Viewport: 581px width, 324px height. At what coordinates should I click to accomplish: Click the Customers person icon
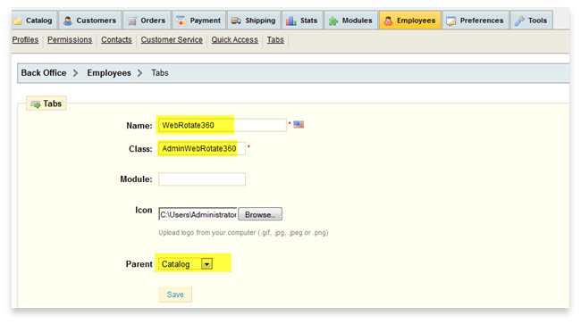pyautogui.click(x=67, y=21)
